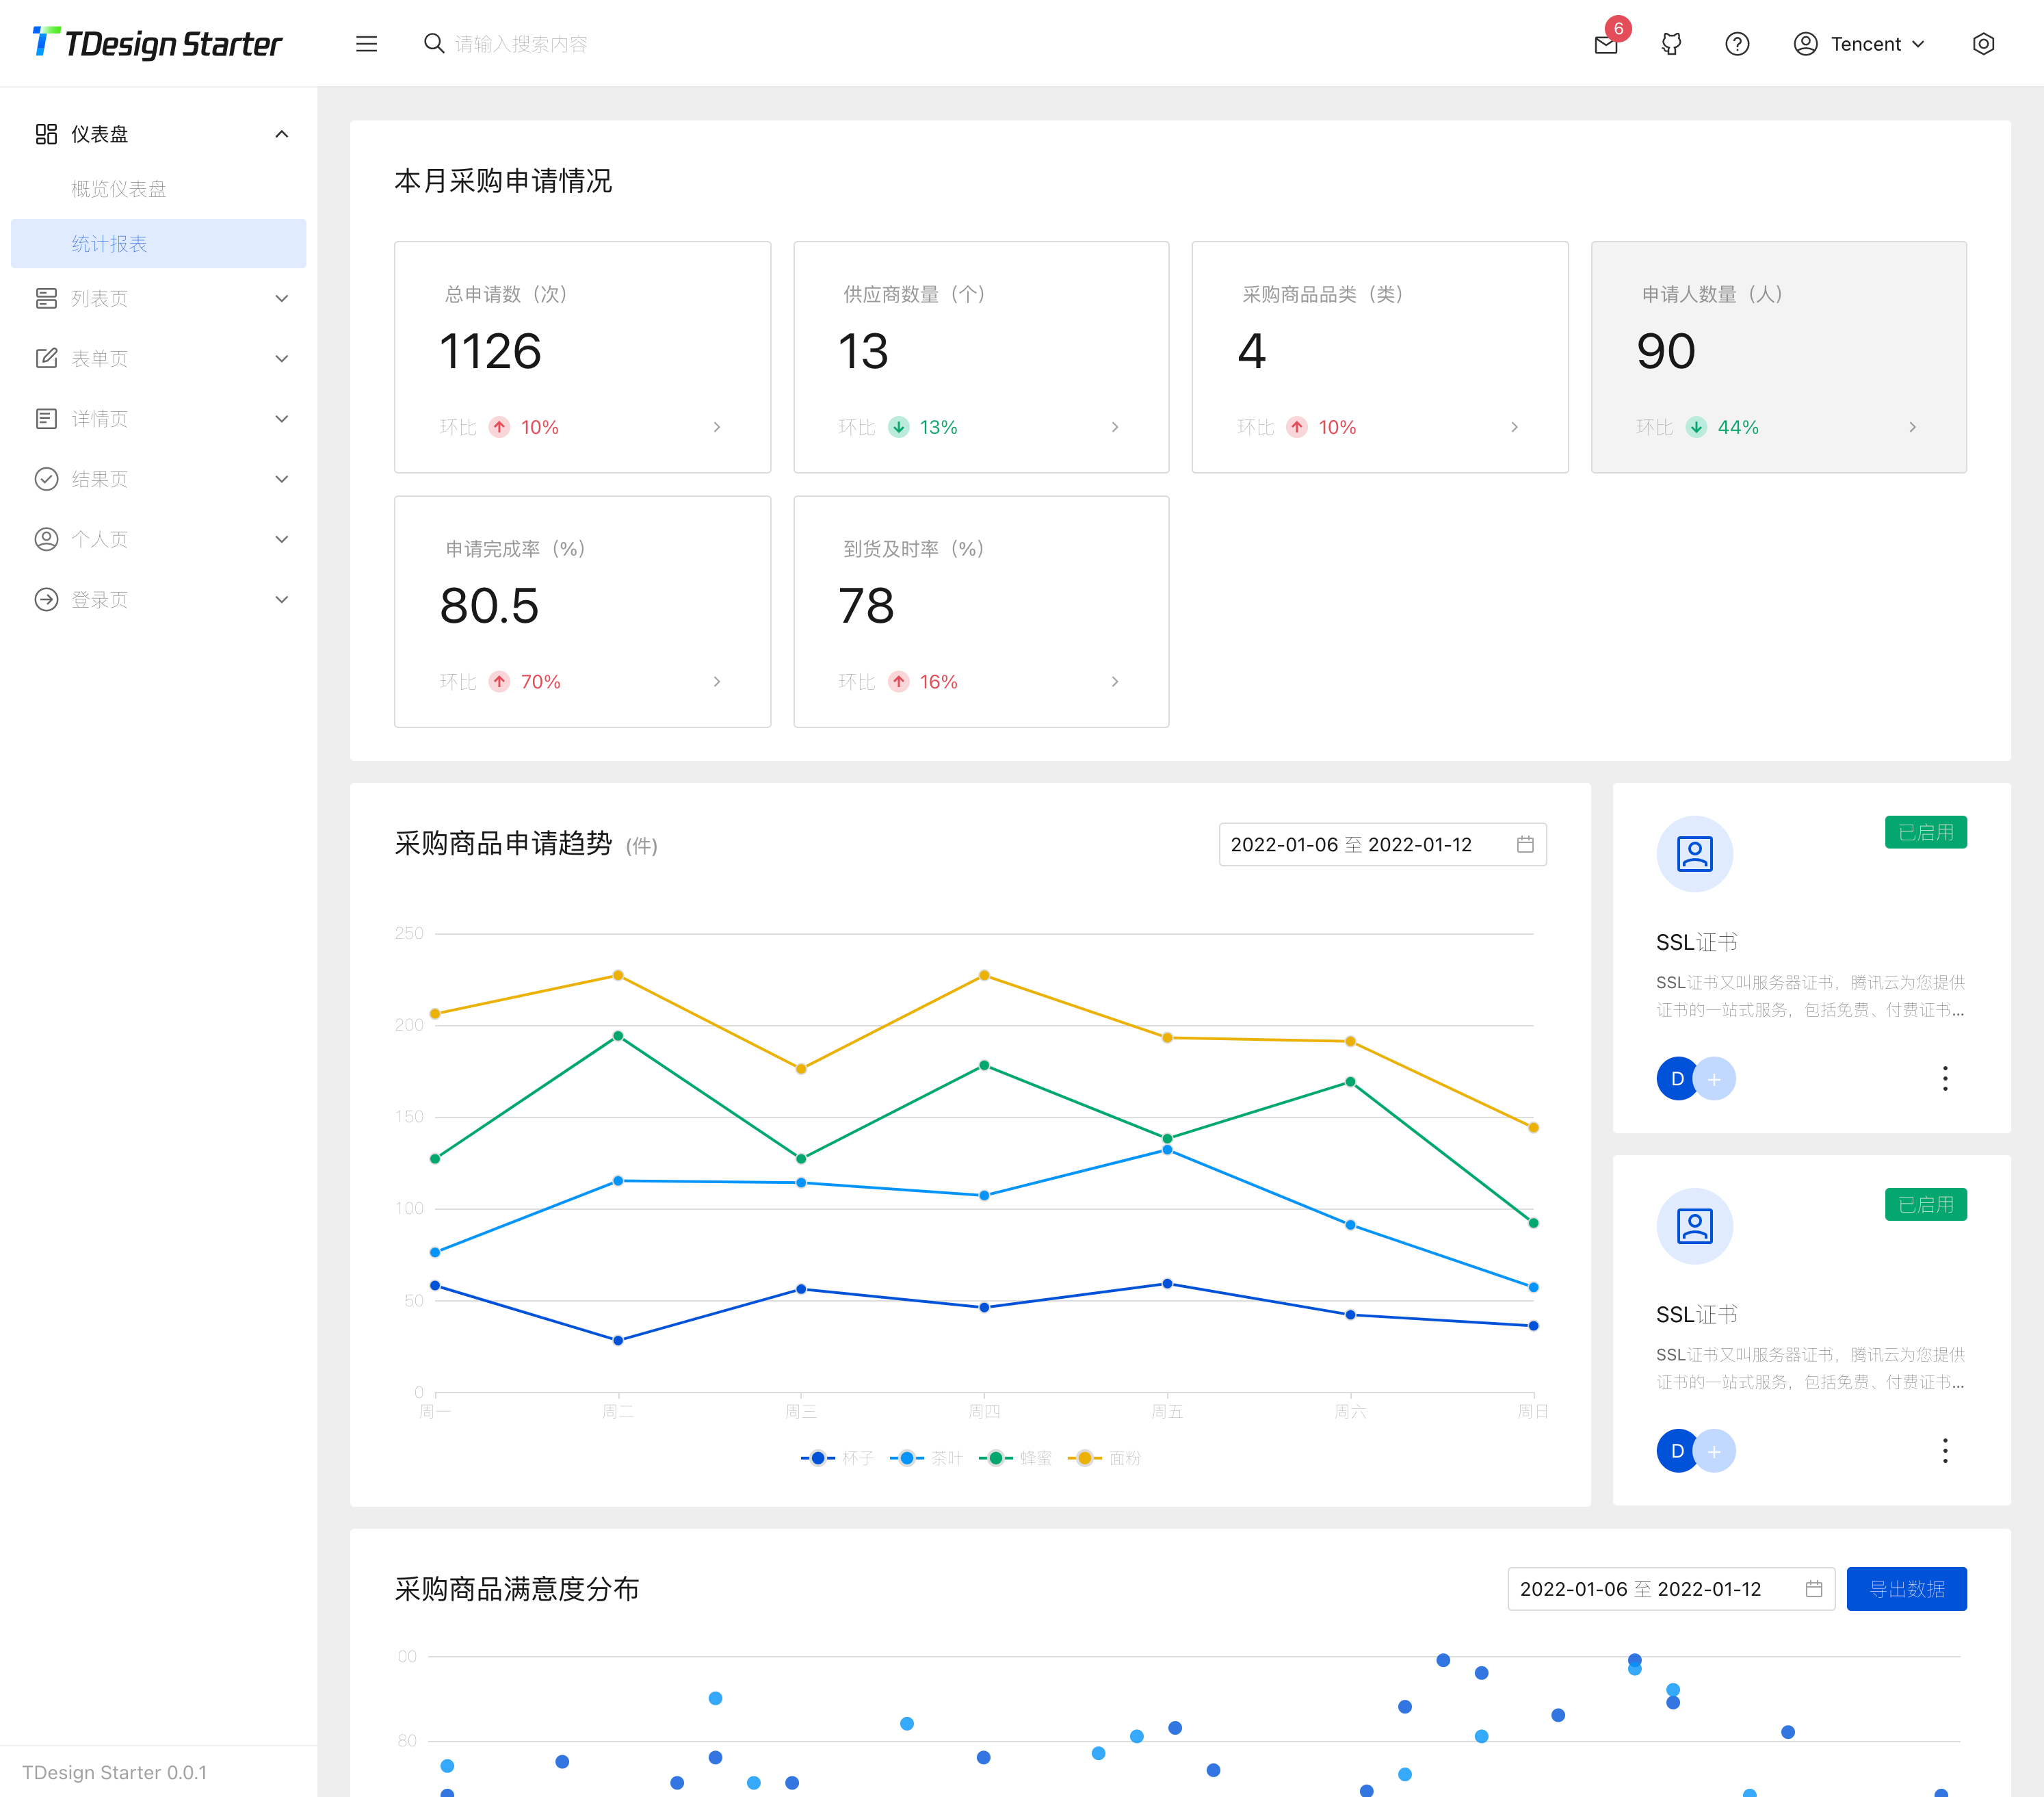Open more options on first SSL证书 card
Viewport: 2044px width, 1797px height.
[x=1944, y=1078]
